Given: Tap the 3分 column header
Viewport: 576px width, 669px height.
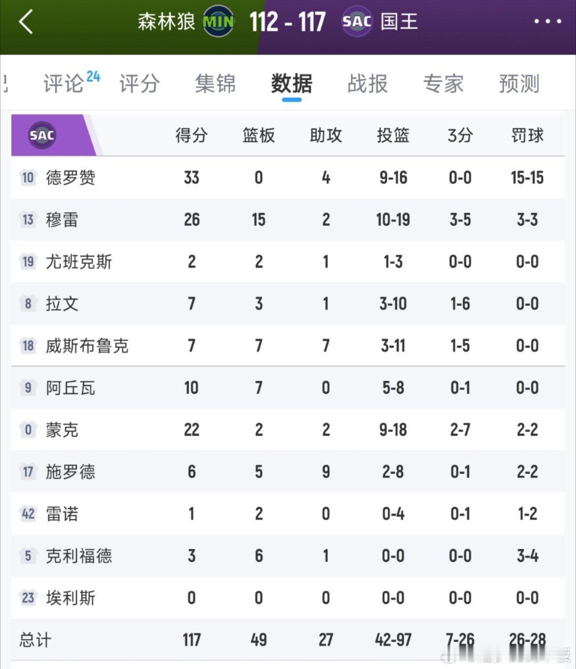Looking at the screenshot, I should (x=460, y=136).
